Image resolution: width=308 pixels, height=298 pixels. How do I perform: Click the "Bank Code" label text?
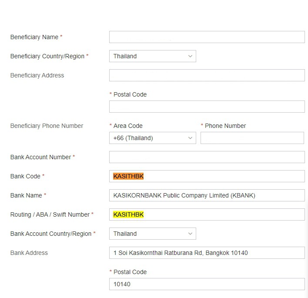pyautogui.click(x=25, y=176)
